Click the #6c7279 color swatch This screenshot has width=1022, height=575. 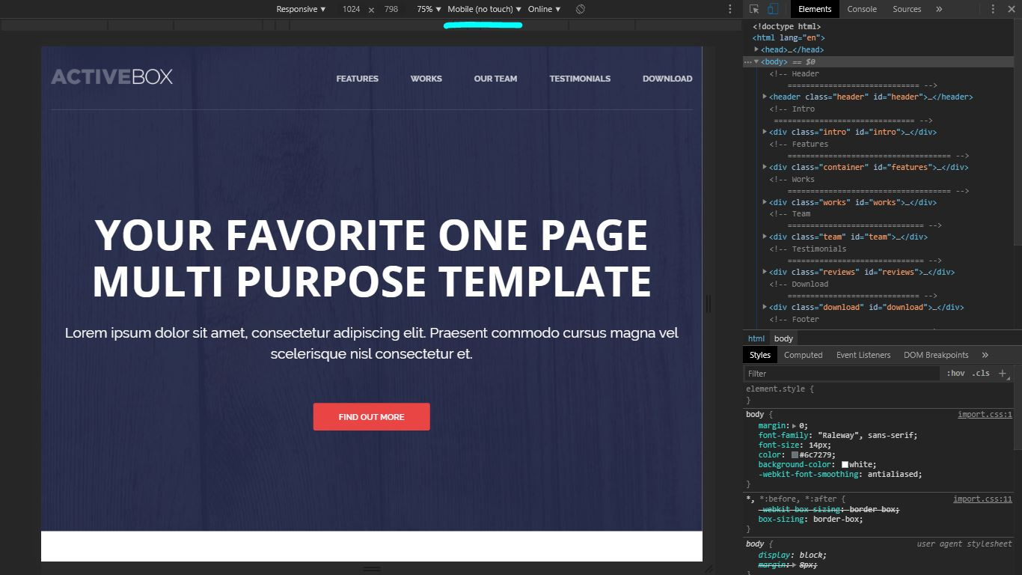tap(795, 454)
